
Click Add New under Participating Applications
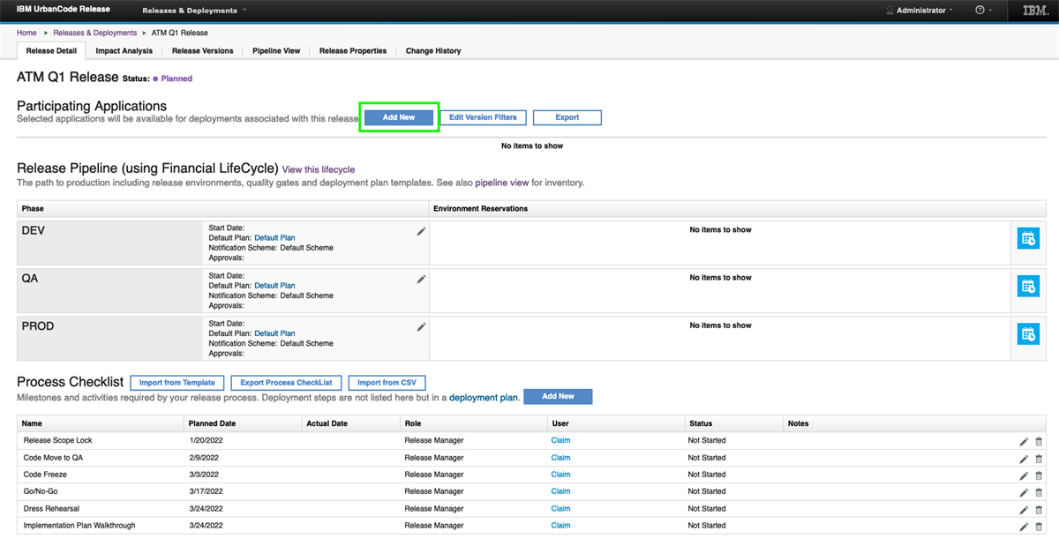point(399,116)
